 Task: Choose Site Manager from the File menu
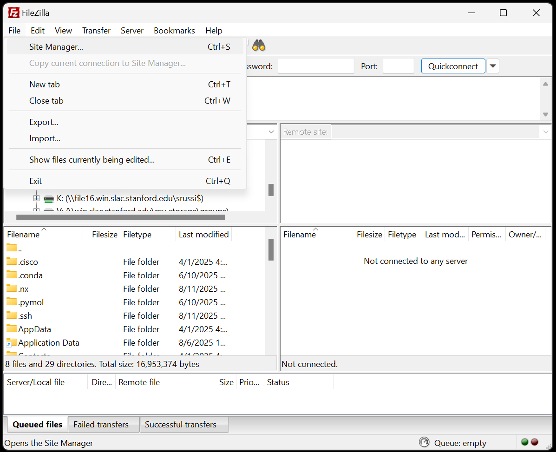[x=56, y=47]
